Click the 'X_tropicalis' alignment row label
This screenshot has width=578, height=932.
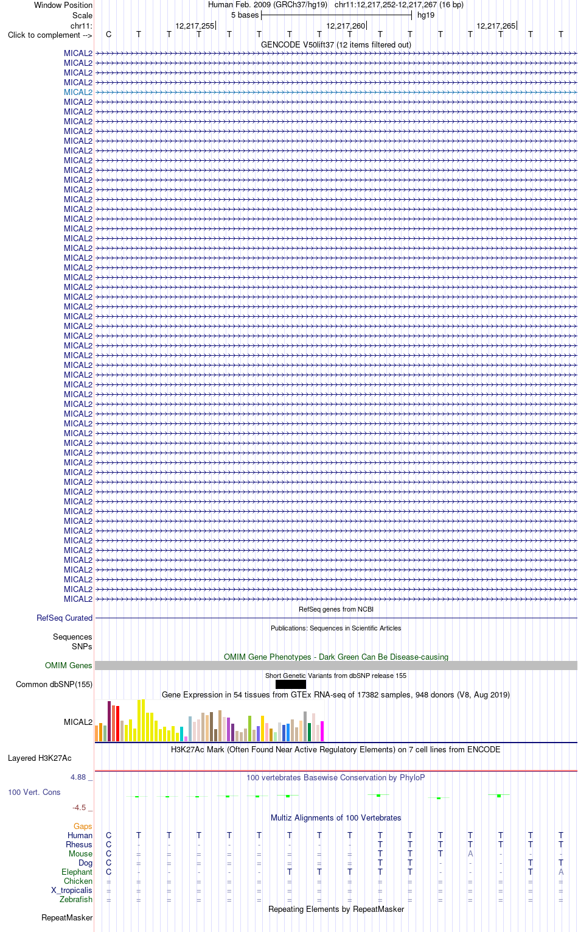point(72,890)
